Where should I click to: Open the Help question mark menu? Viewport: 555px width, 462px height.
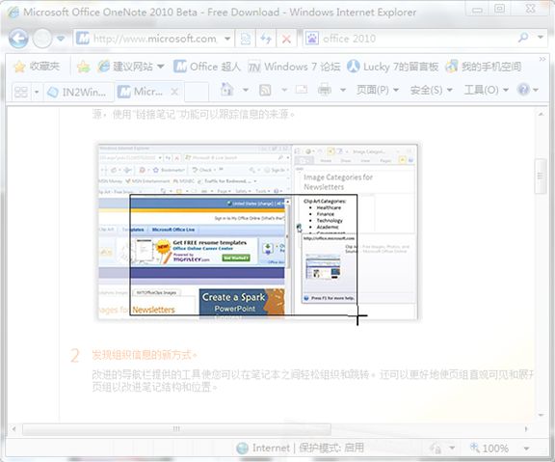(x=527, y=90)
